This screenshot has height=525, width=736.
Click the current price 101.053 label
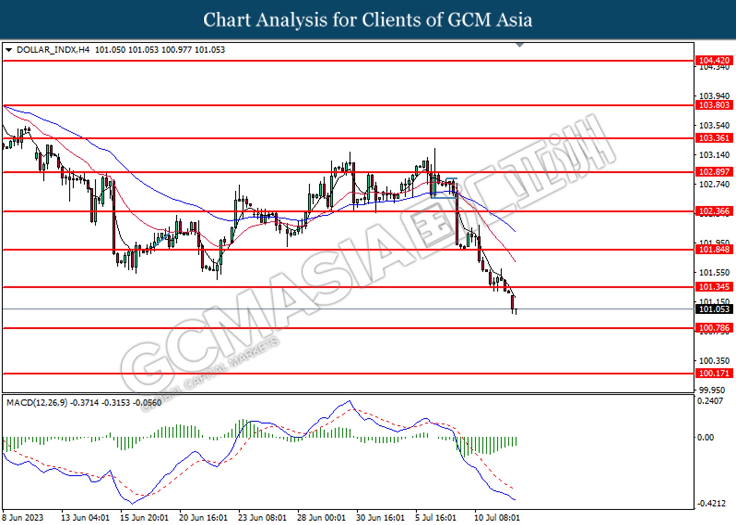click(714, 309)
